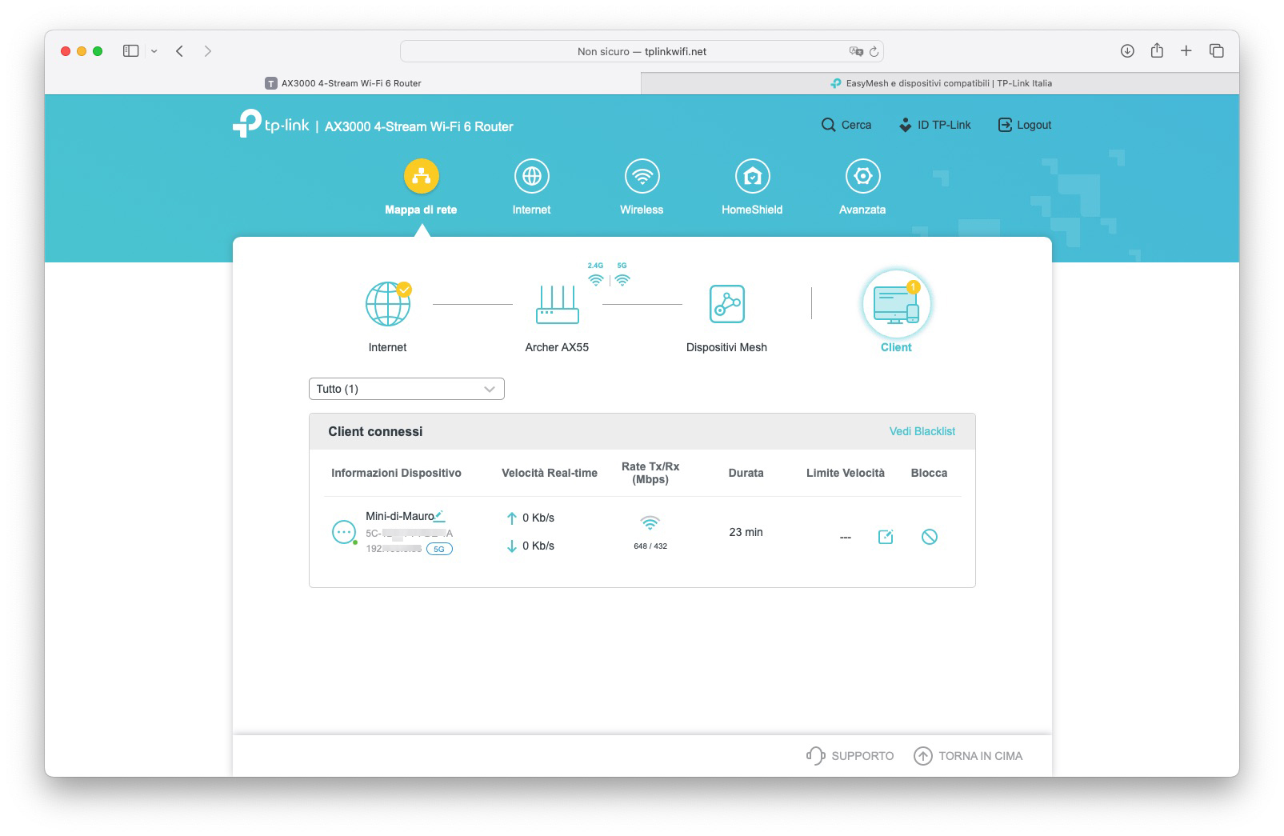
Task: Select the Client devices icon
Action: pos(896,305)
